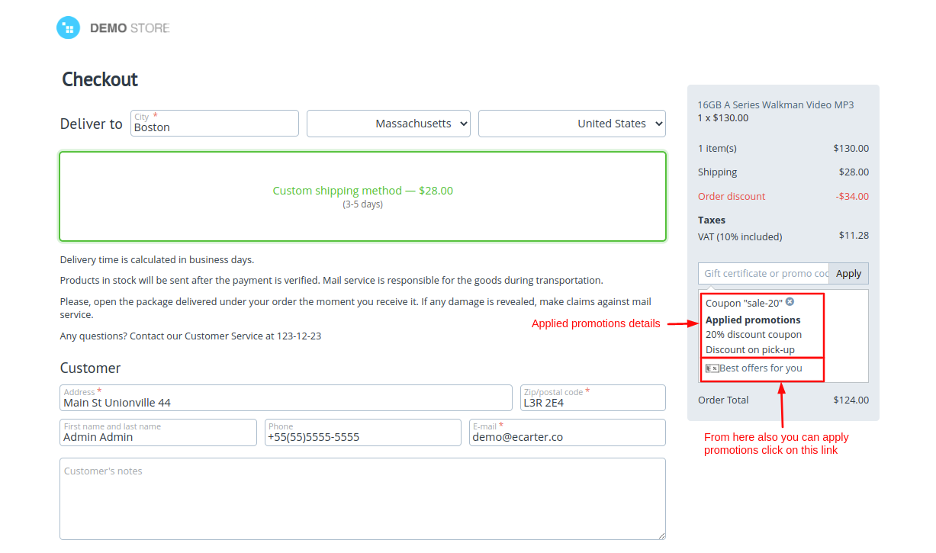Screen dimensions: 936x553
Task: Click inside the Customer's notes textarea
Action: click(362, 499)
